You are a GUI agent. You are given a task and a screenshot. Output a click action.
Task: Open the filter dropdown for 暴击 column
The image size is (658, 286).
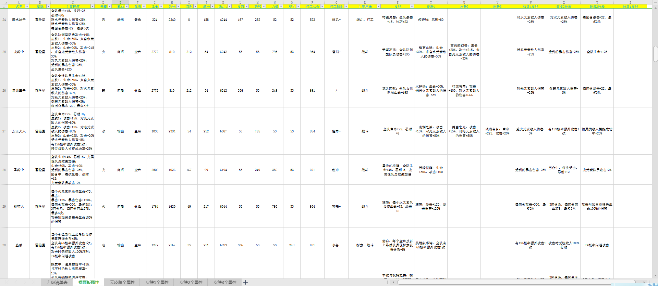[212, 6]
